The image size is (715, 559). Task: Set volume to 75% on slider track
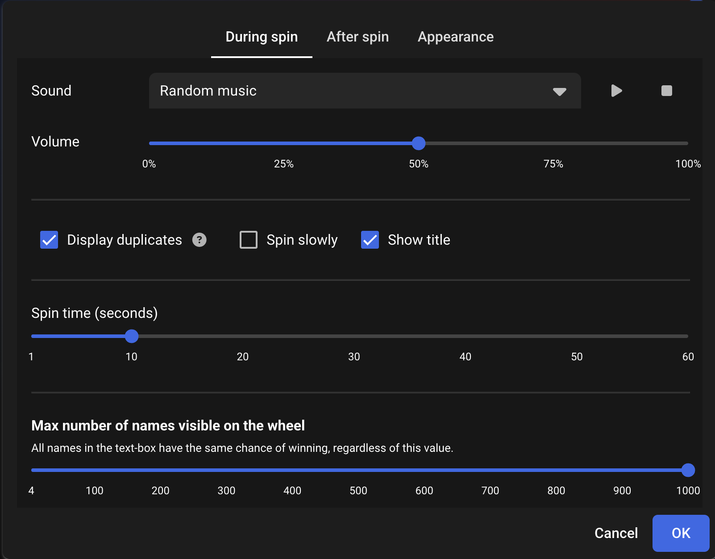[x=553, y=143]
